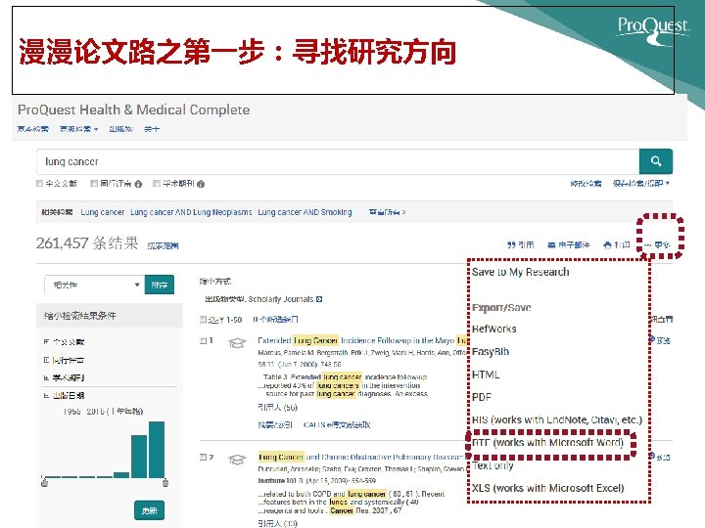705x528 pixels.
Task: Click the right date range slider handle
Action: pyautogui.click(x=165, y=482)
